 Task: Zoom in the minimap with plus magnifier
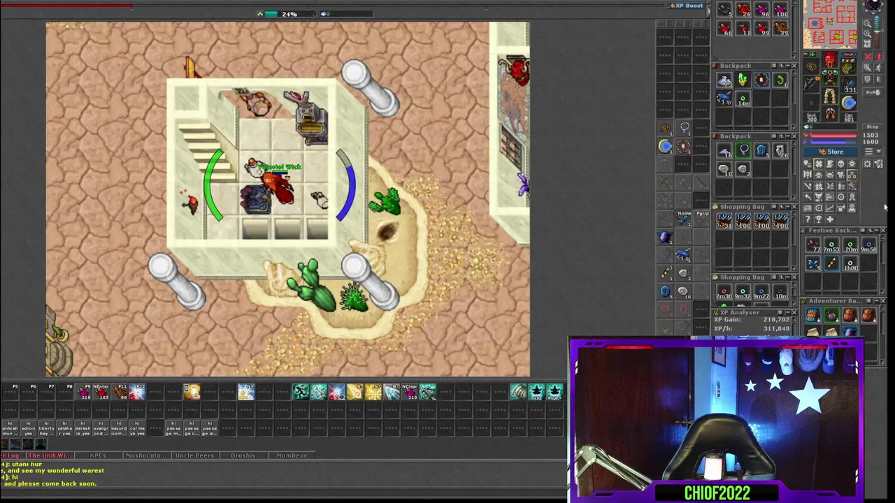point(867,34)
